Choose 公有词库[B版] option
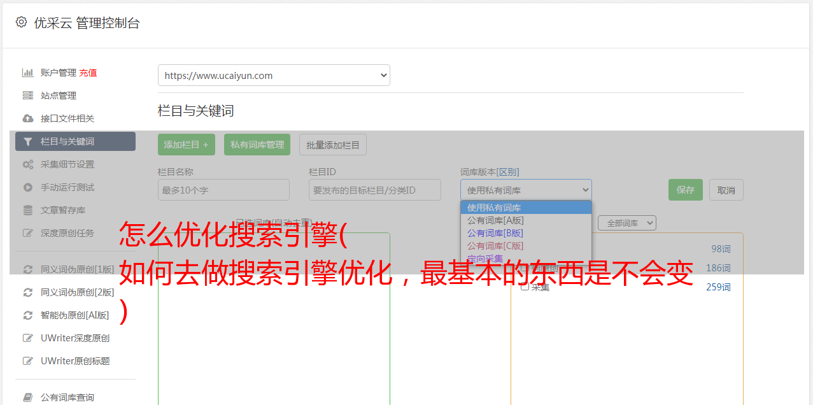The image size is (813, 405). (x=526, y=233)
